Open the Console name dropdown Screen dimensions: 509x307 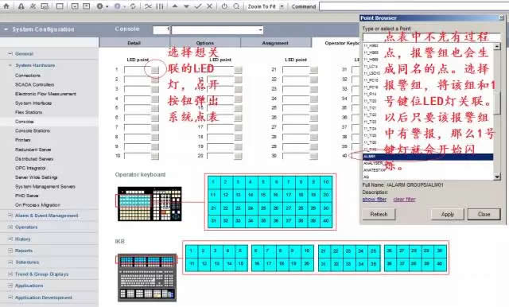point(260,30)
